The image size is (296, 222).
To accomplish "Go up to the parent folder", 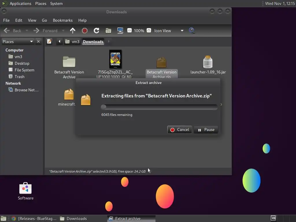I will pyautogui.click(x=73, y=31).
